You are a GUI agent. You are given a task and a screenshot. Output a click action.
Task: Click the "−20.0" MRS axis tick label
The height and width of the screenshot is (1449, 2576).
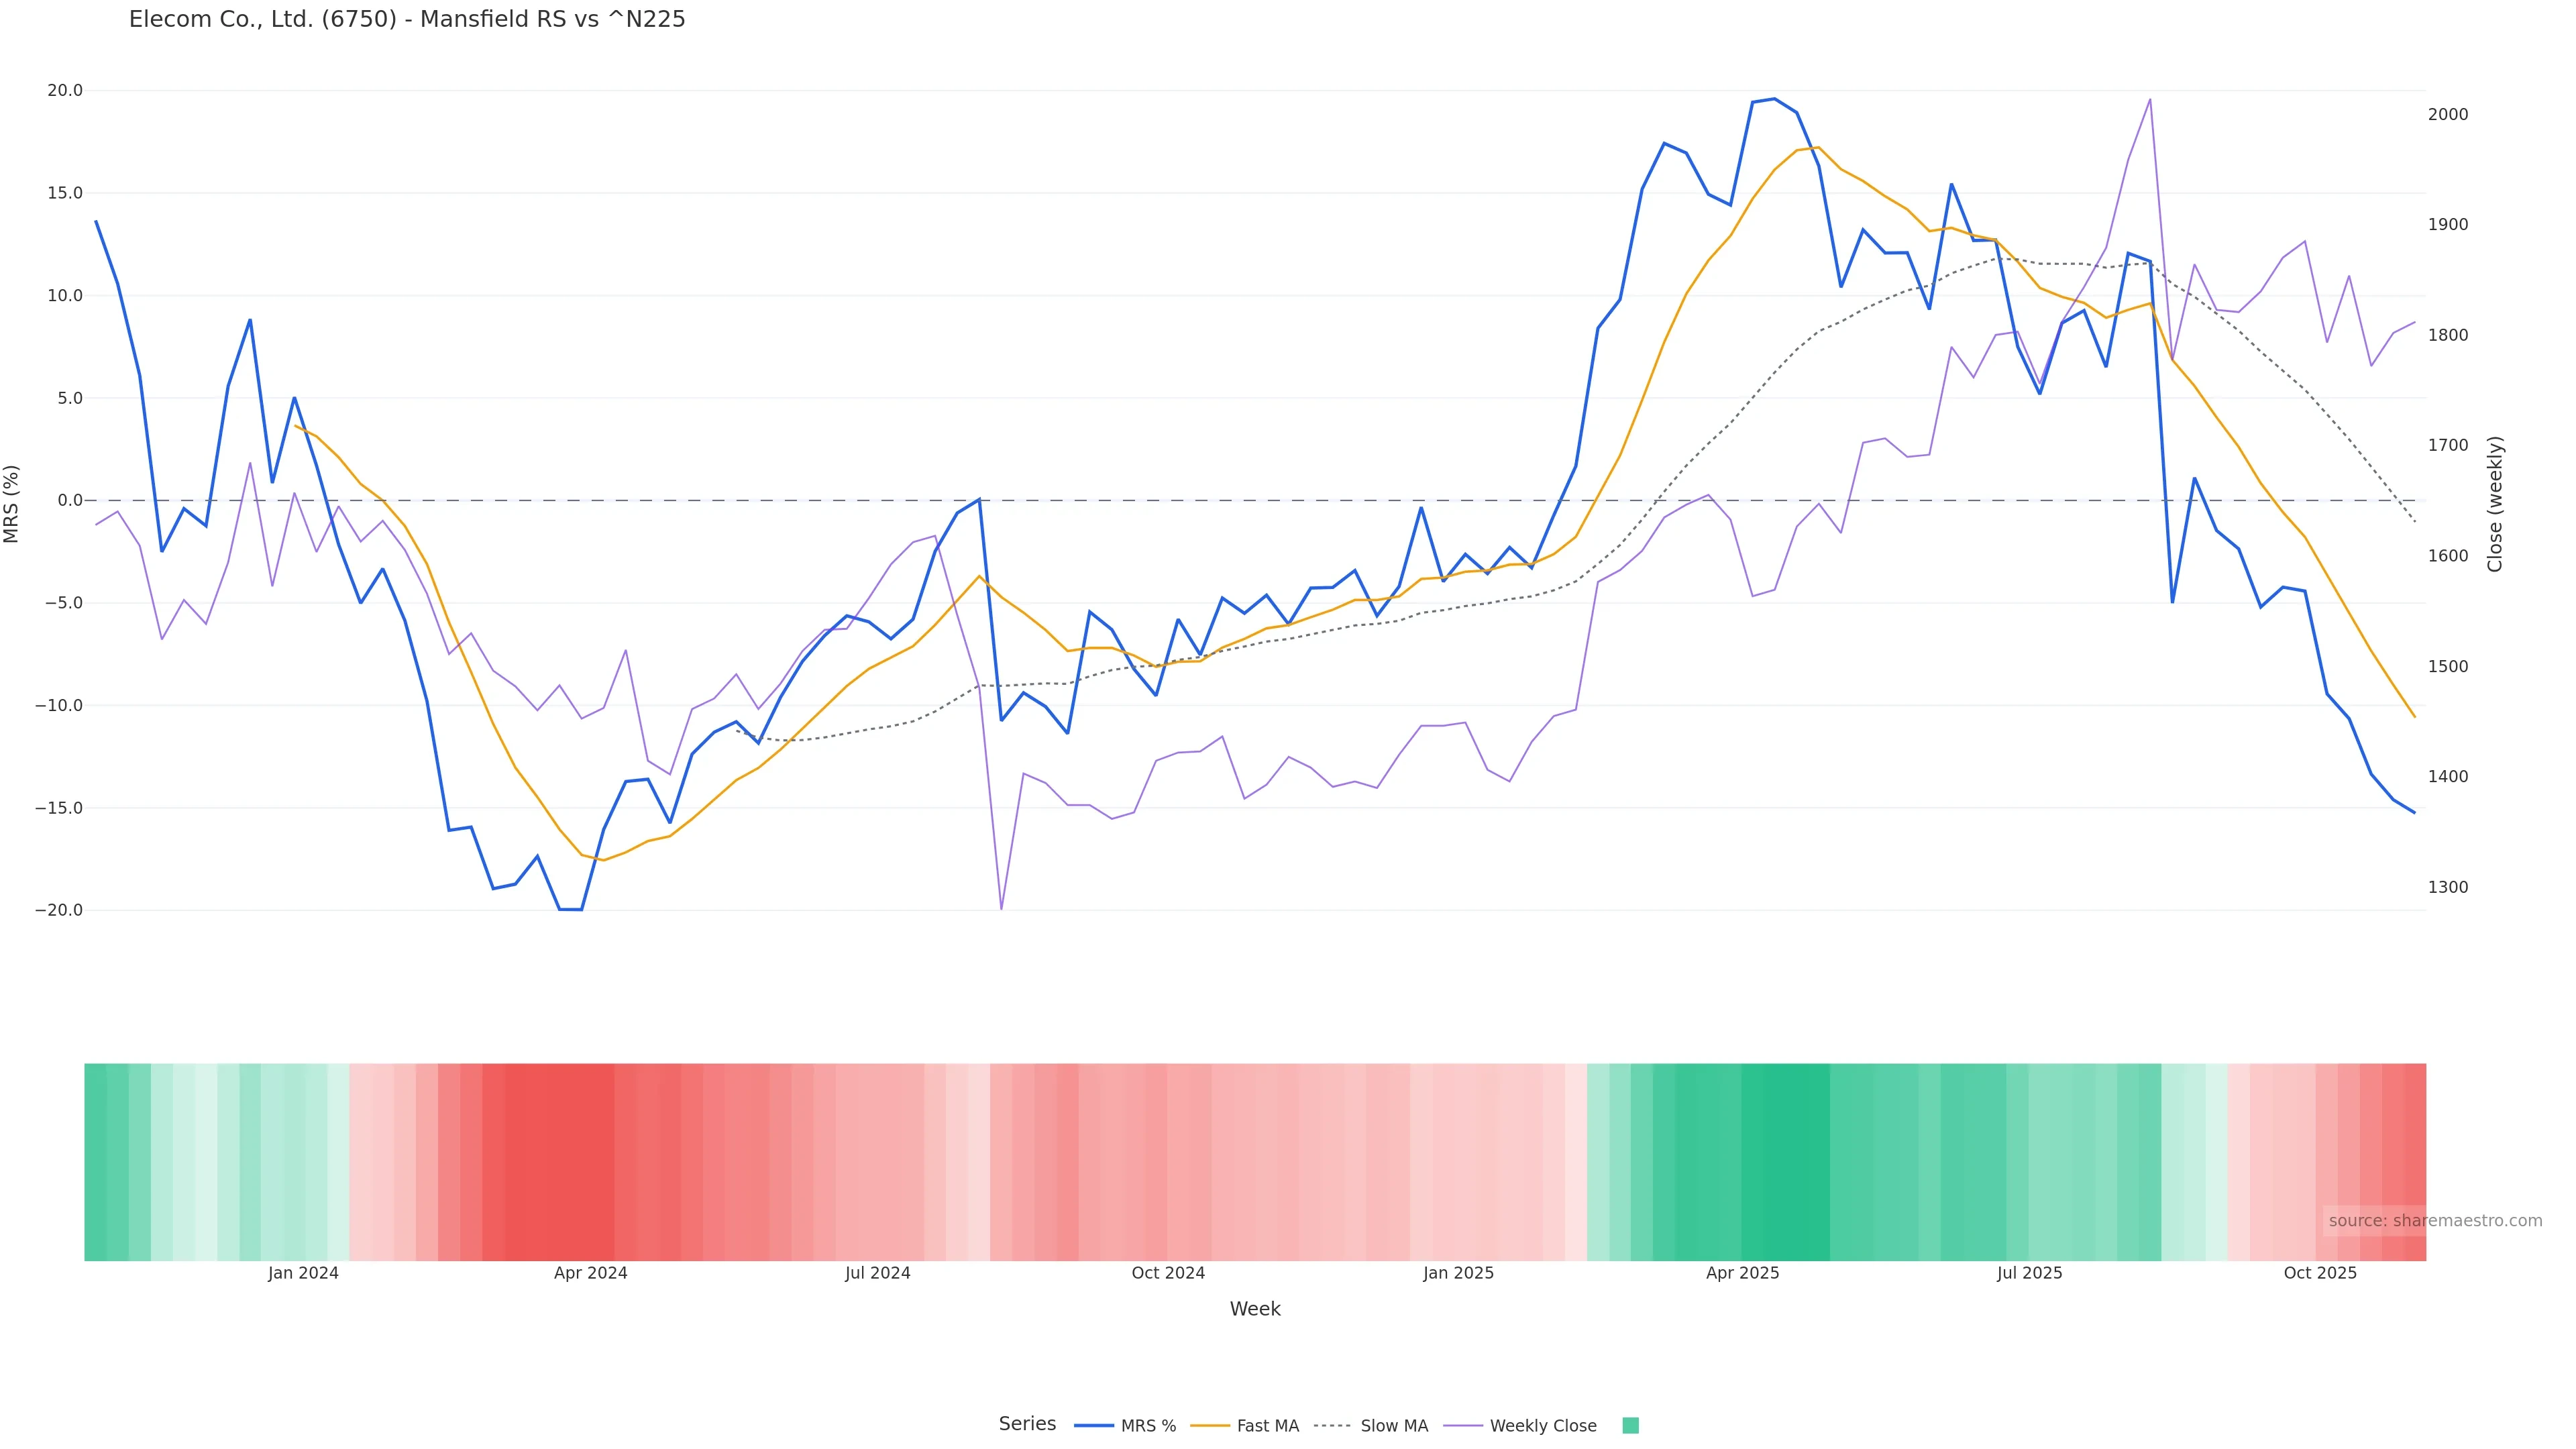pyautogui.click(x=59, y=910)
